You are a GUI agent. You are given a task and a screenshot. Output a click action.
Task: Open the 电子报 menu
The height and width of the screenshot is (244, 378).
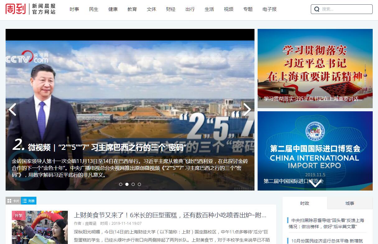[x=269, y=9]
